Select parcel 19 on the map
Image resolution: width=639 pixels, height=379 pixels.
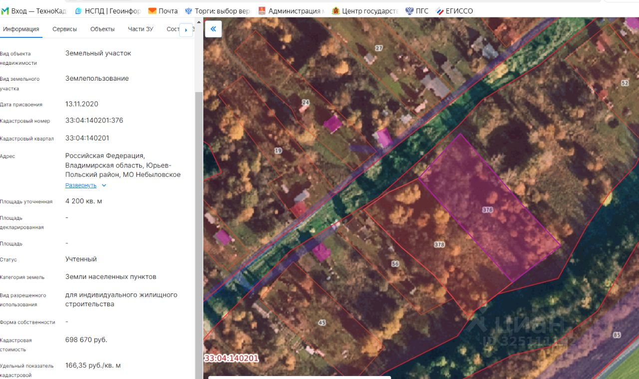pos(278,150)
